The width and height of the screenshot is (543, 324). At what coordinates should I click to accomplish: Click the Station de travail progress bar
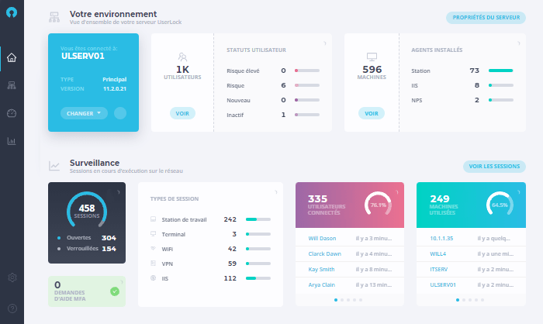(258, 219)
